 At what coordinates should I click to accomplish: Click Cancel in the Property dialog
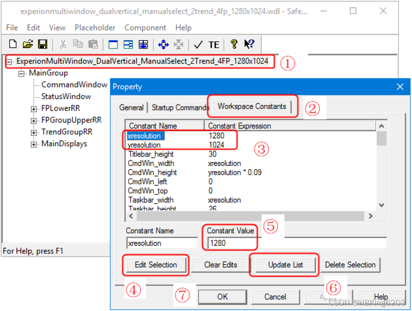(275, 297)
